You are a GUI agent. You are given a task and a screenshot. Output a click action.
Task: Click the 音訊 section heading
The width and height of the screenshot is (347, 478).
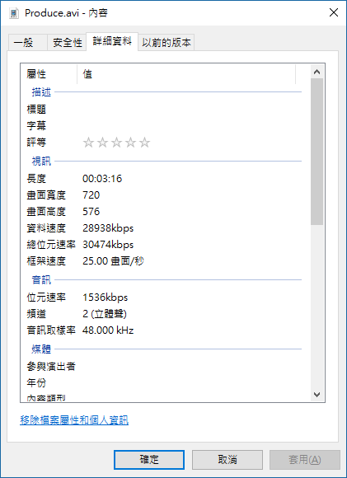click(41, 280)
